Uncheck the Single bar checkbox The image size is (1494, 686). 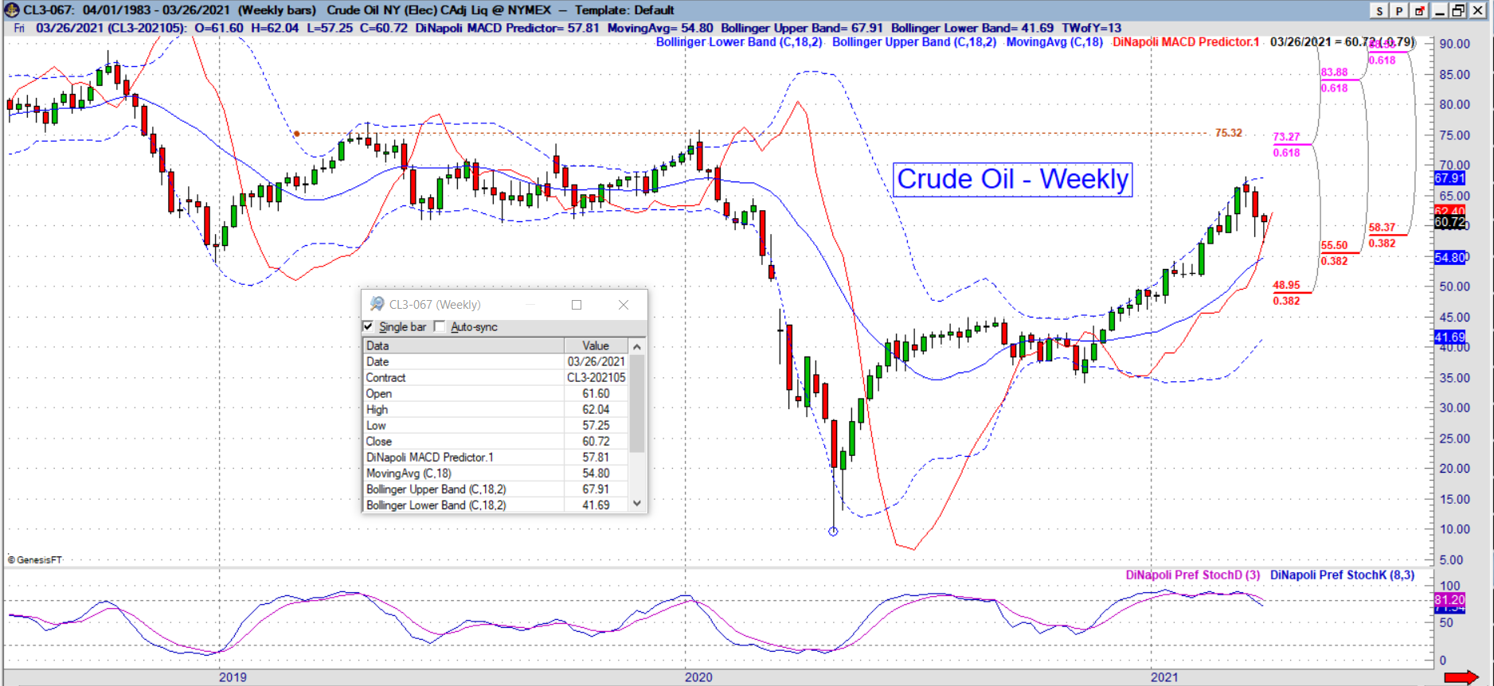(368, 326)
